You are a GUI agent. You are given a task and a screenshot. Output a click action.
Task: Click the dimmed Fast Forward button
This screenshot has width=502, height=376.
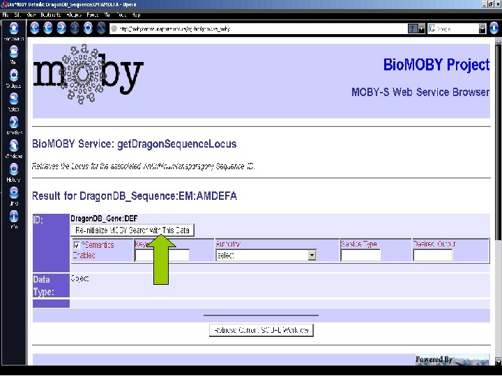coord(75,28)
